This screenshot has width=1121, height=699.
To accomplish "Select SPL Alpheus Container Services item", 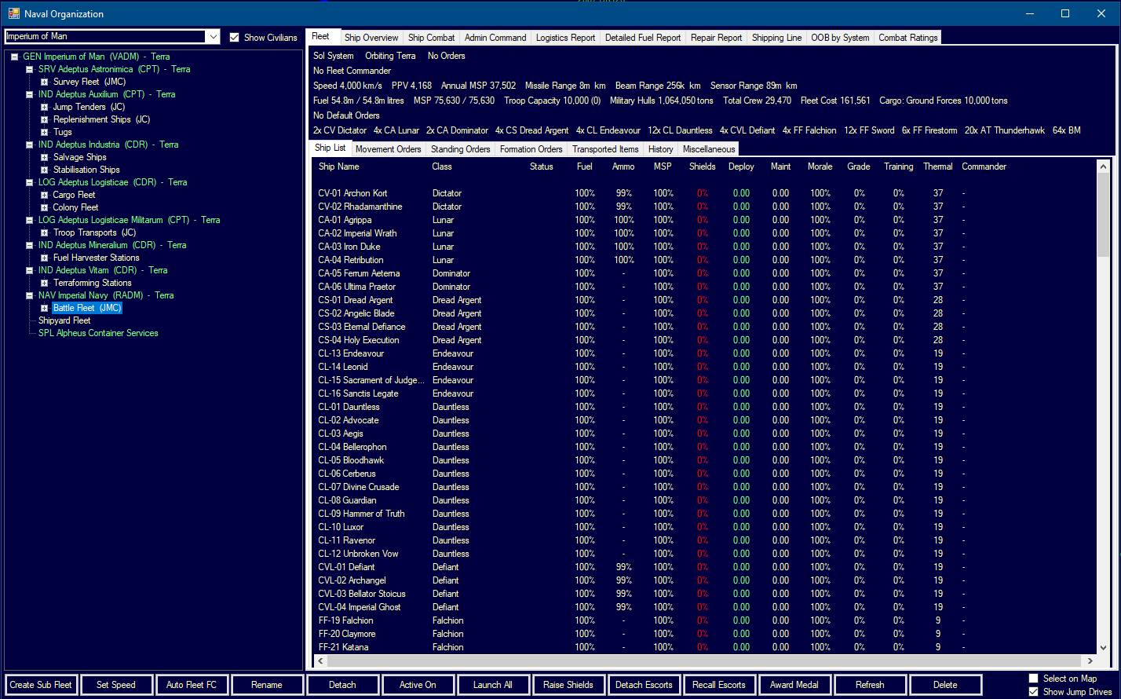I will [98, 333].
